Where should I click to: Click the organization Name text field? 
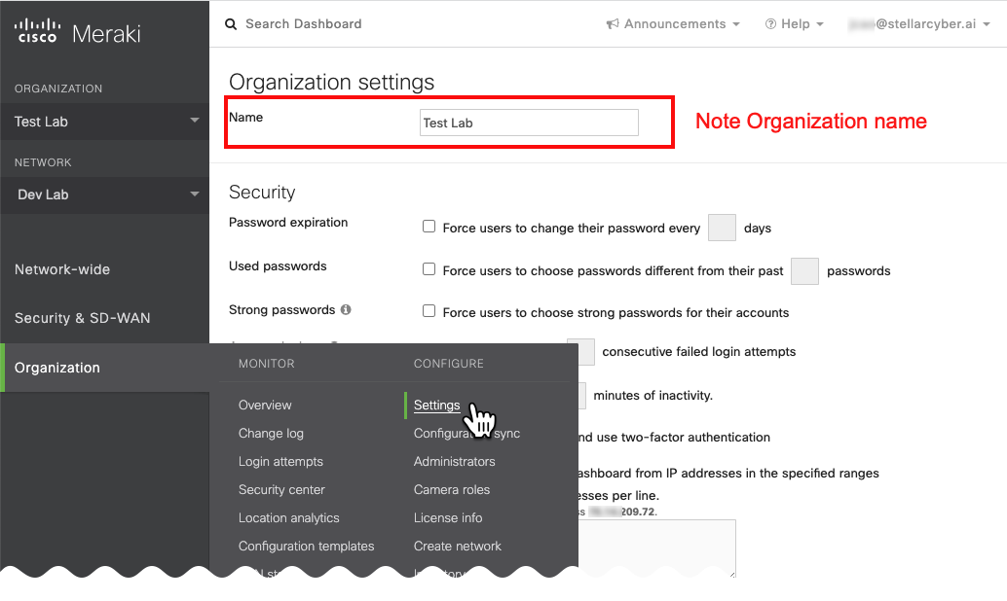tap(529, 123)
